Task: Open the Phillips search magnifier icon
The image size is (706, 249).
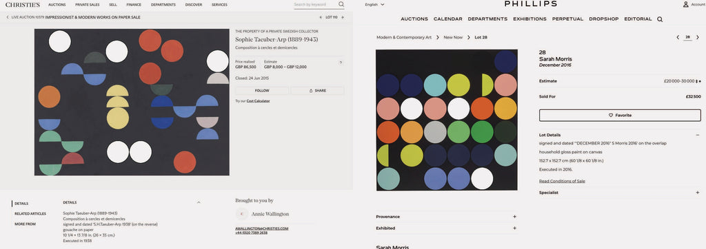Action: coord(660,19)
